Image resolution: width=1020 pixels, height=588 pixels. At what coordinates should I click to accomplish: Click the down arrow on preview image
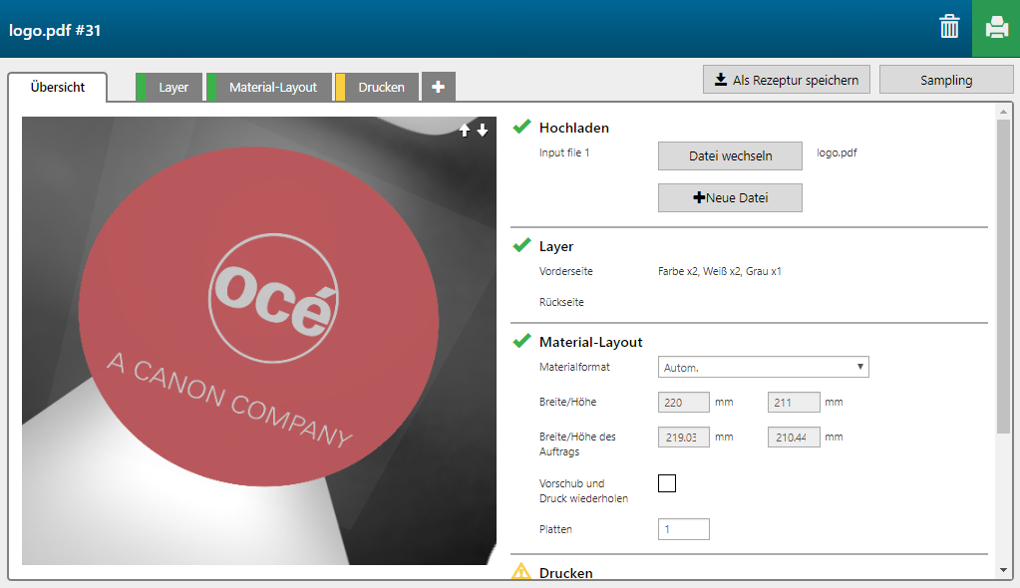tap(482, 131)
